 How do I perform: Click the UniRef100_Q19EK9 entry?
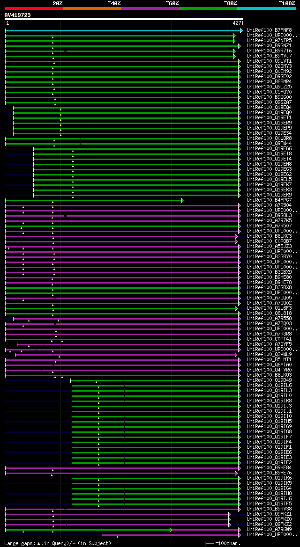point(269,195)
